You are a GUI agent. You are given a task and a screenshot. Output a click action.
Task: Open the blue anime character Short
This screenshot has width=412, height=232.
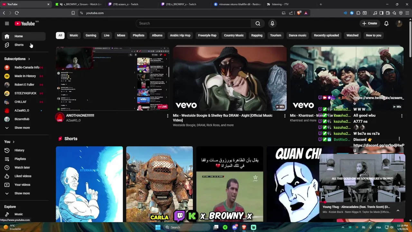89,184
